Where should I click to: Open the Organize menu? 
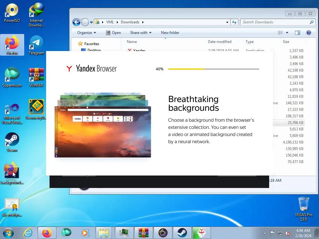coord(87,32)
